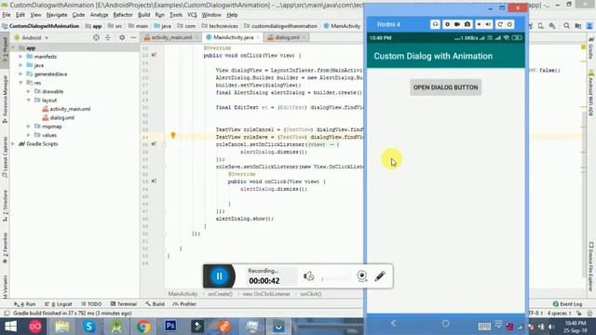Expand Gradle Scripts node
Viewport: 596px width, 335px height.
[13, 144]
